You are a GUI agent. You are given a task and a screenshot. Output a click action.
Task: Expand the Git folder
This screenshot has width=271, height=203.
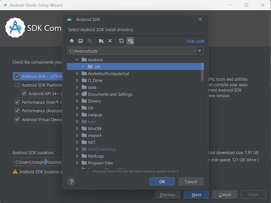[x=77, y=108]
